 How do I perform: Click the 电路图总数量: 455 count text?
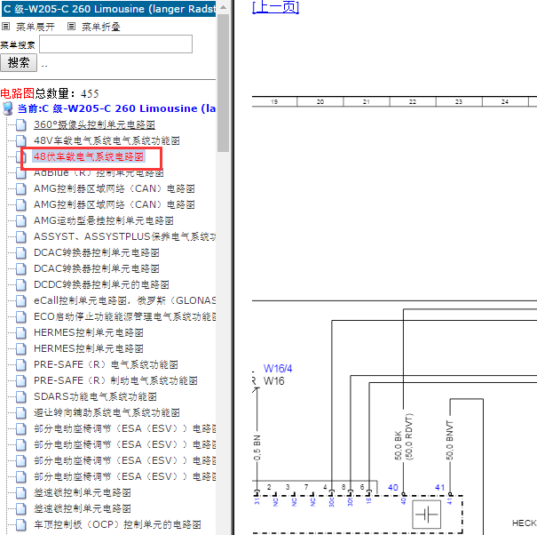tap(50, 93)
